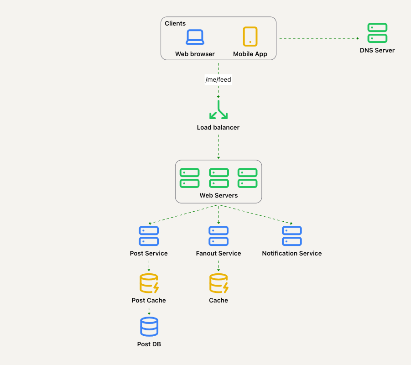Select the DNS Server text label
Image resolution: width=411 pixels, height=365 pixels.
tap(377, 50)
